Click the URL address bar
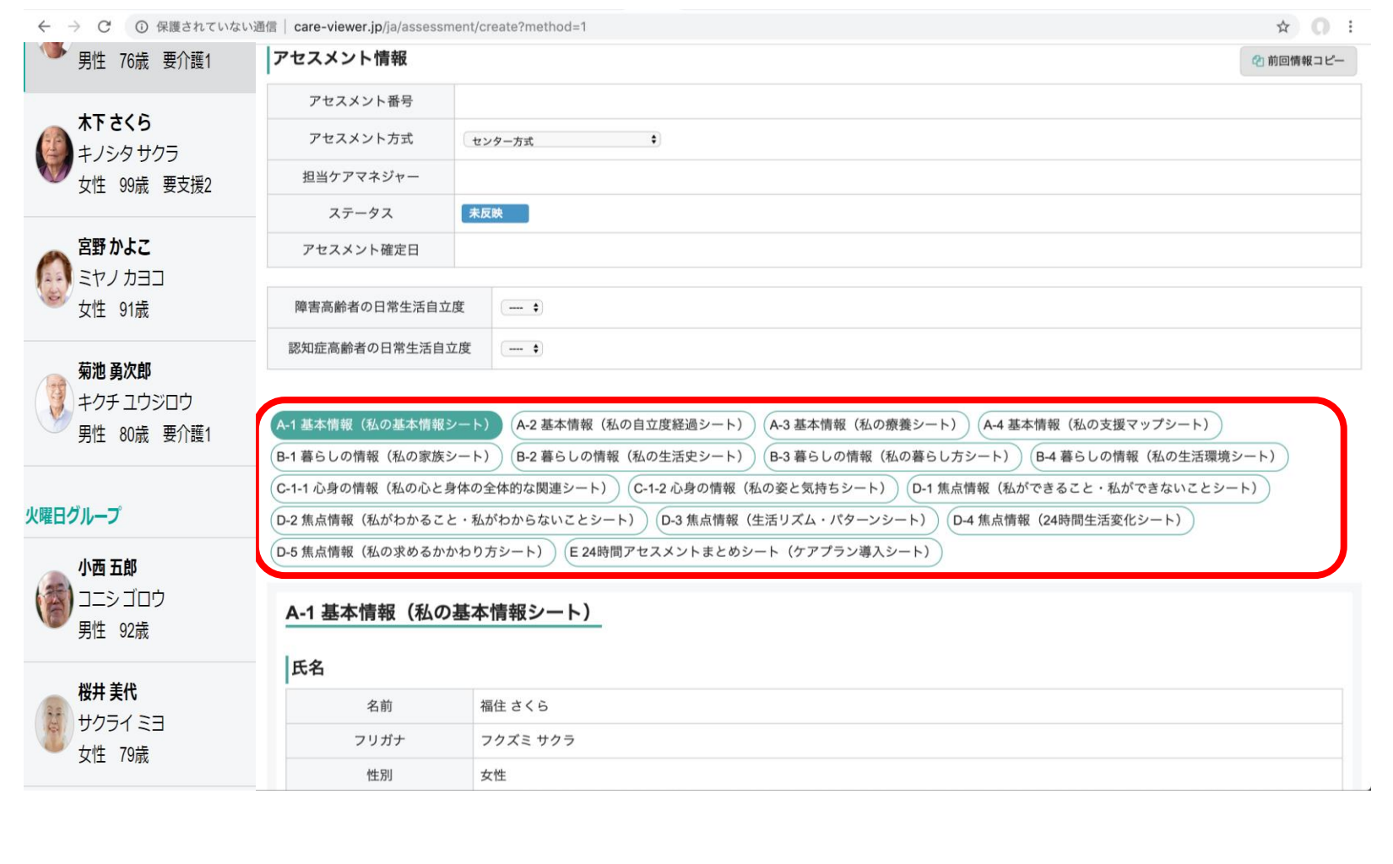This screenshot has width=1393, height=864. tap(760, 27)
